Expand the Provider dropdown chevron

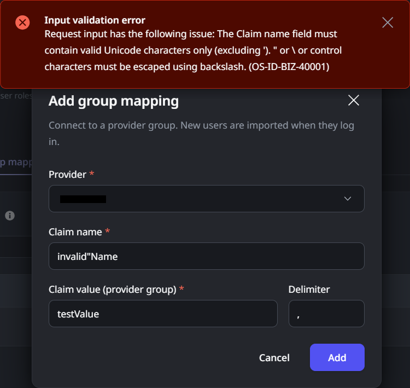(x=348, y=199)
